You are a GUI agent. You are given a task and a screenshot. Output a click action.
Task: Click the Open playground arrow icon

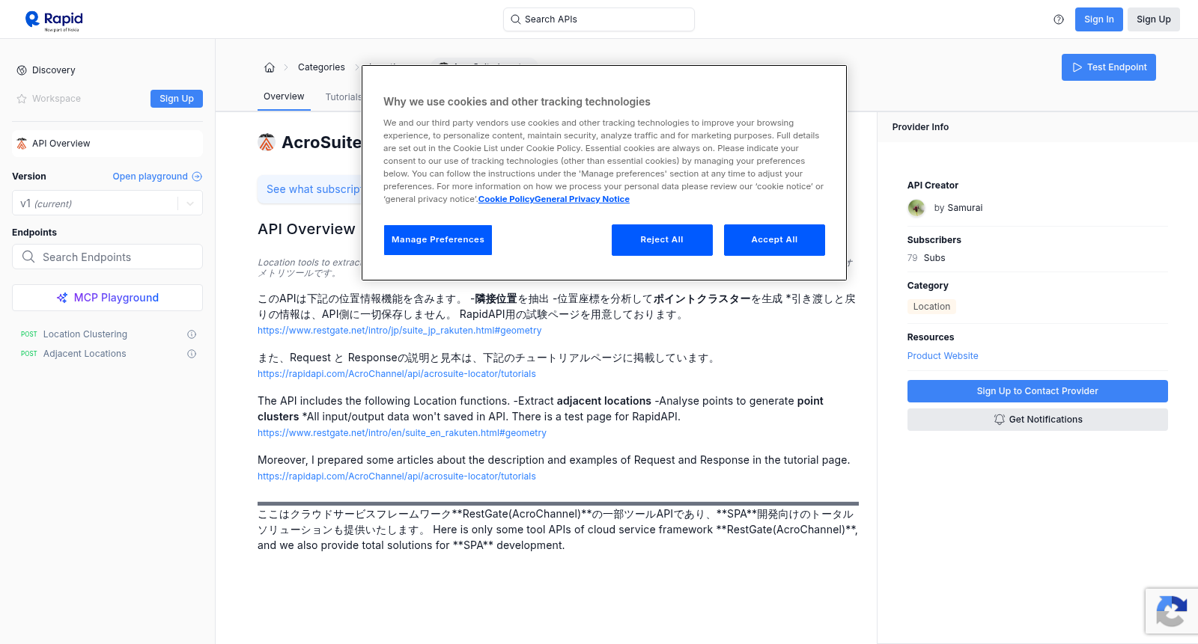(197, 177)
